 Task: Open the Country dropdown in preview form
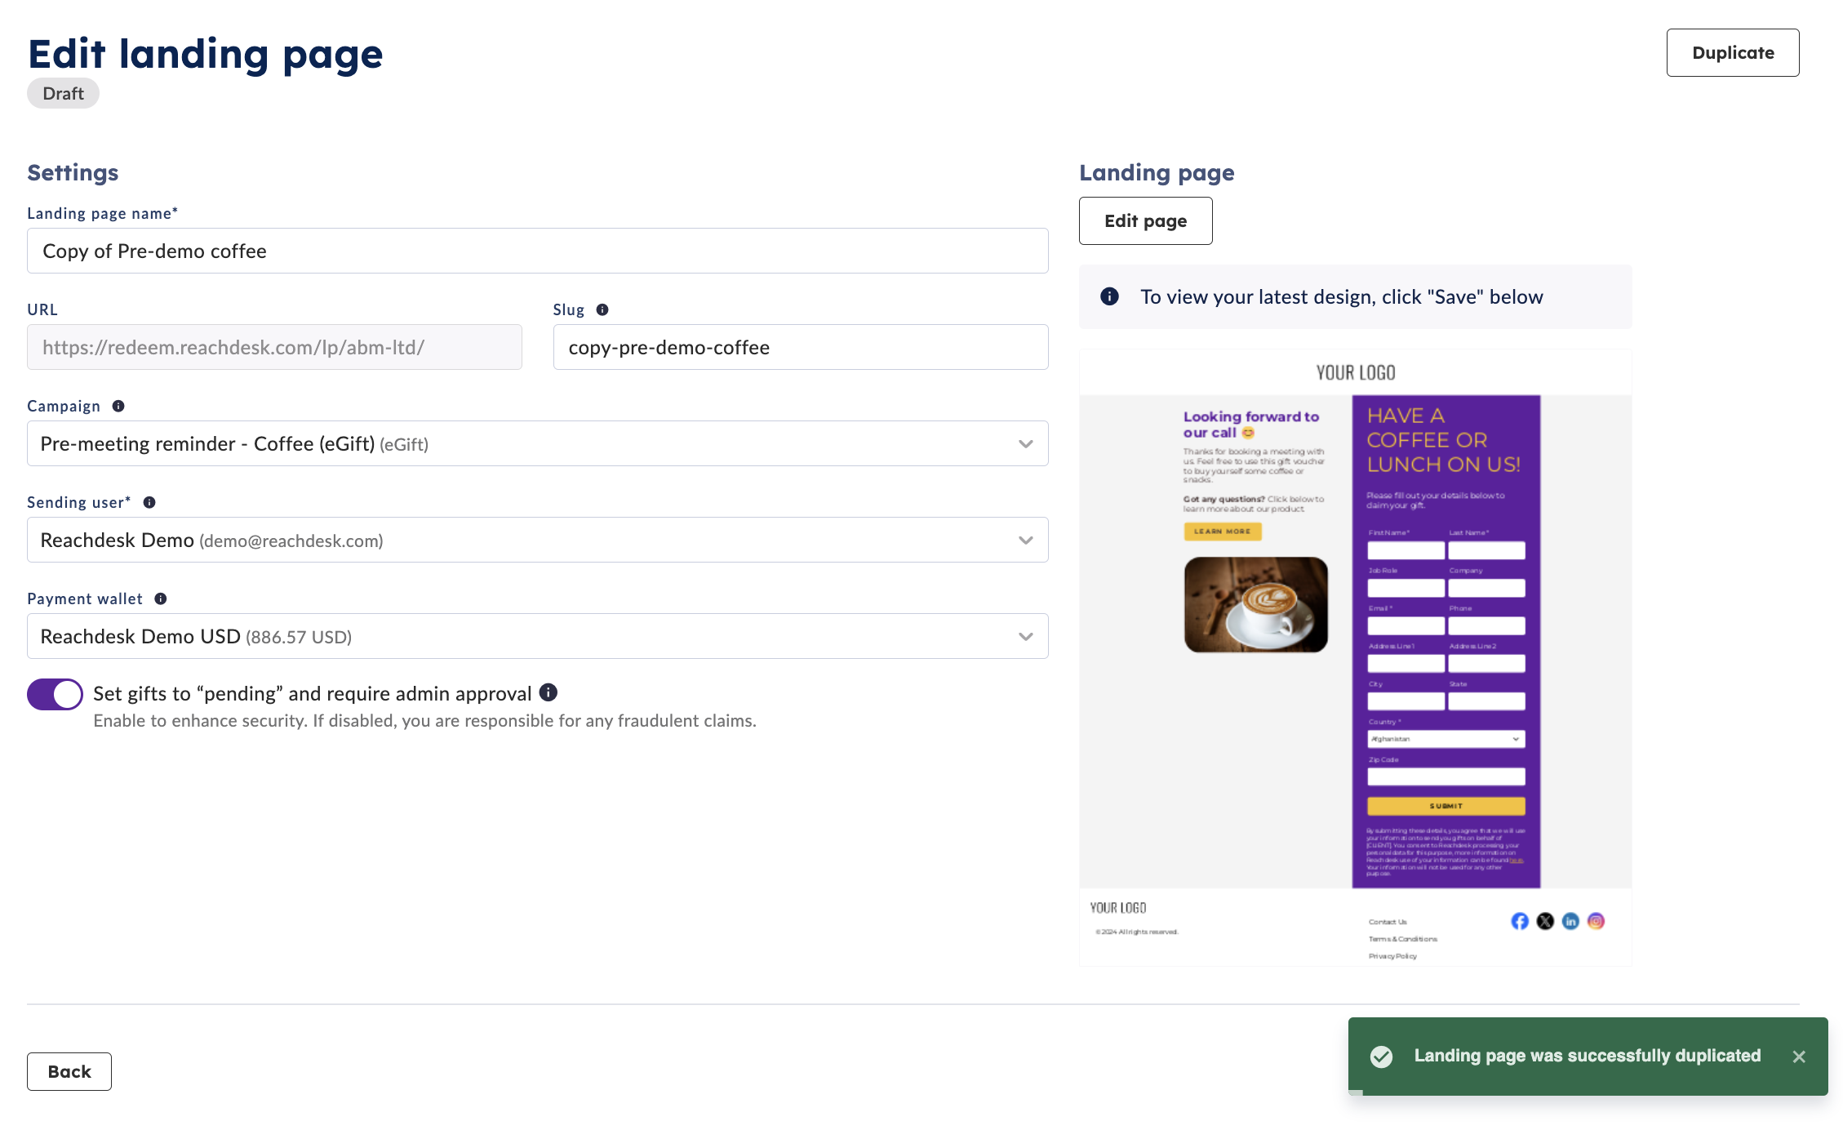click(1446, 739)
